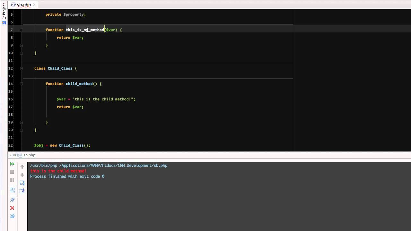This screenshot has width=411, height=231.
Task: Click Child_Class in class declaration line 12
Action: coord(60,68)
